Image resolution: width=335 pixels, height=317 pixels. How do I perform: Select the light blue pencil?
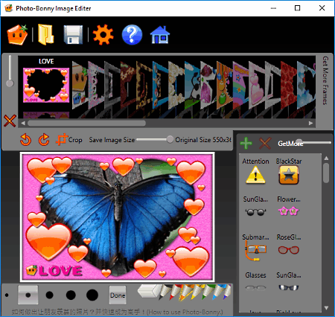(x=218, y=292)
